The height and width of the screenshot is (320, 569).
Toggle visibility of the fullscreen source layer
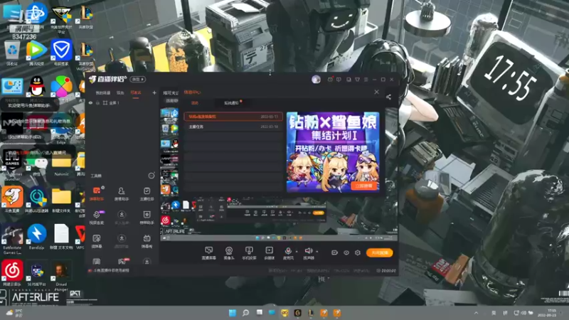tap(91, 103)
